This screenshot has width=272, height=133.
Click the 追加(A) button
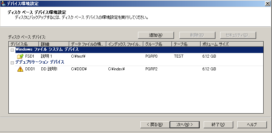[x=156, y=35]
